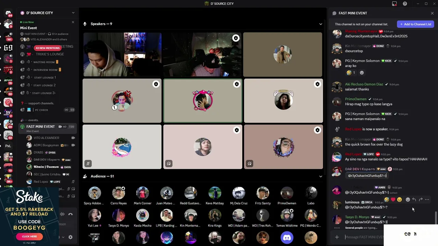Select DYABS in channel member list
Image resolution: width=438 pixels, height=246 pixels.
(51, 152)
